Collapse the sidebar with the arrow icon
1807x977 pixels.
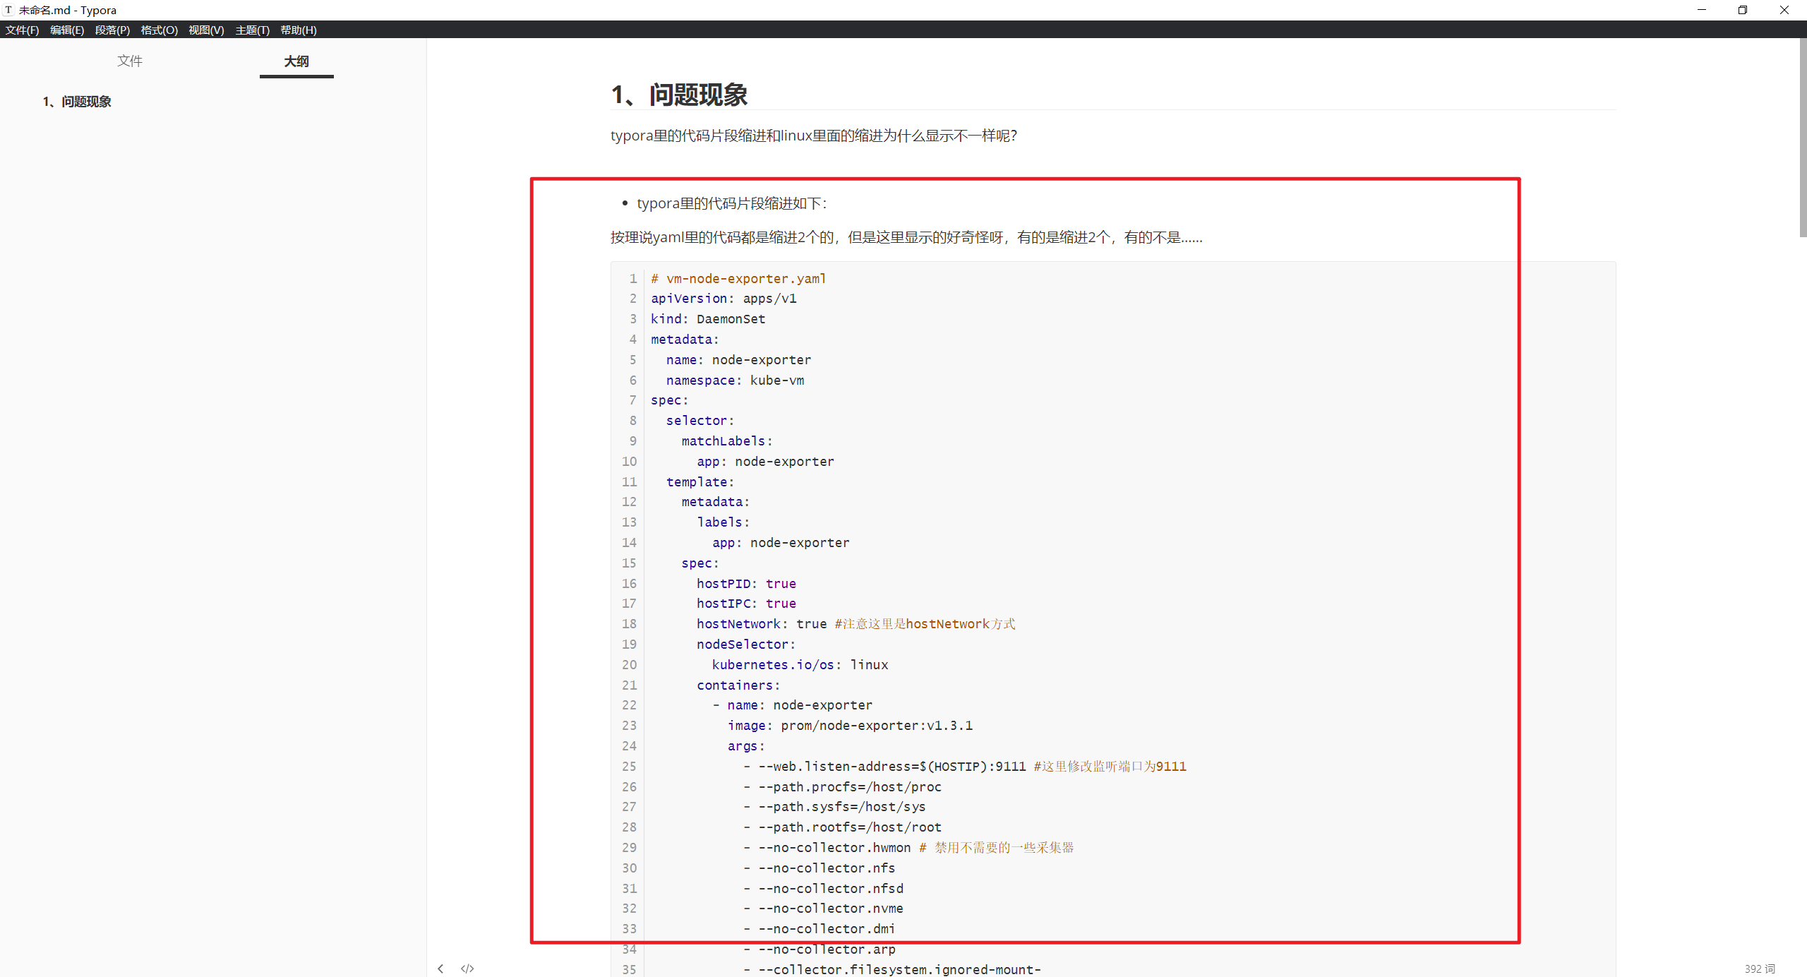tap(440, 969)
